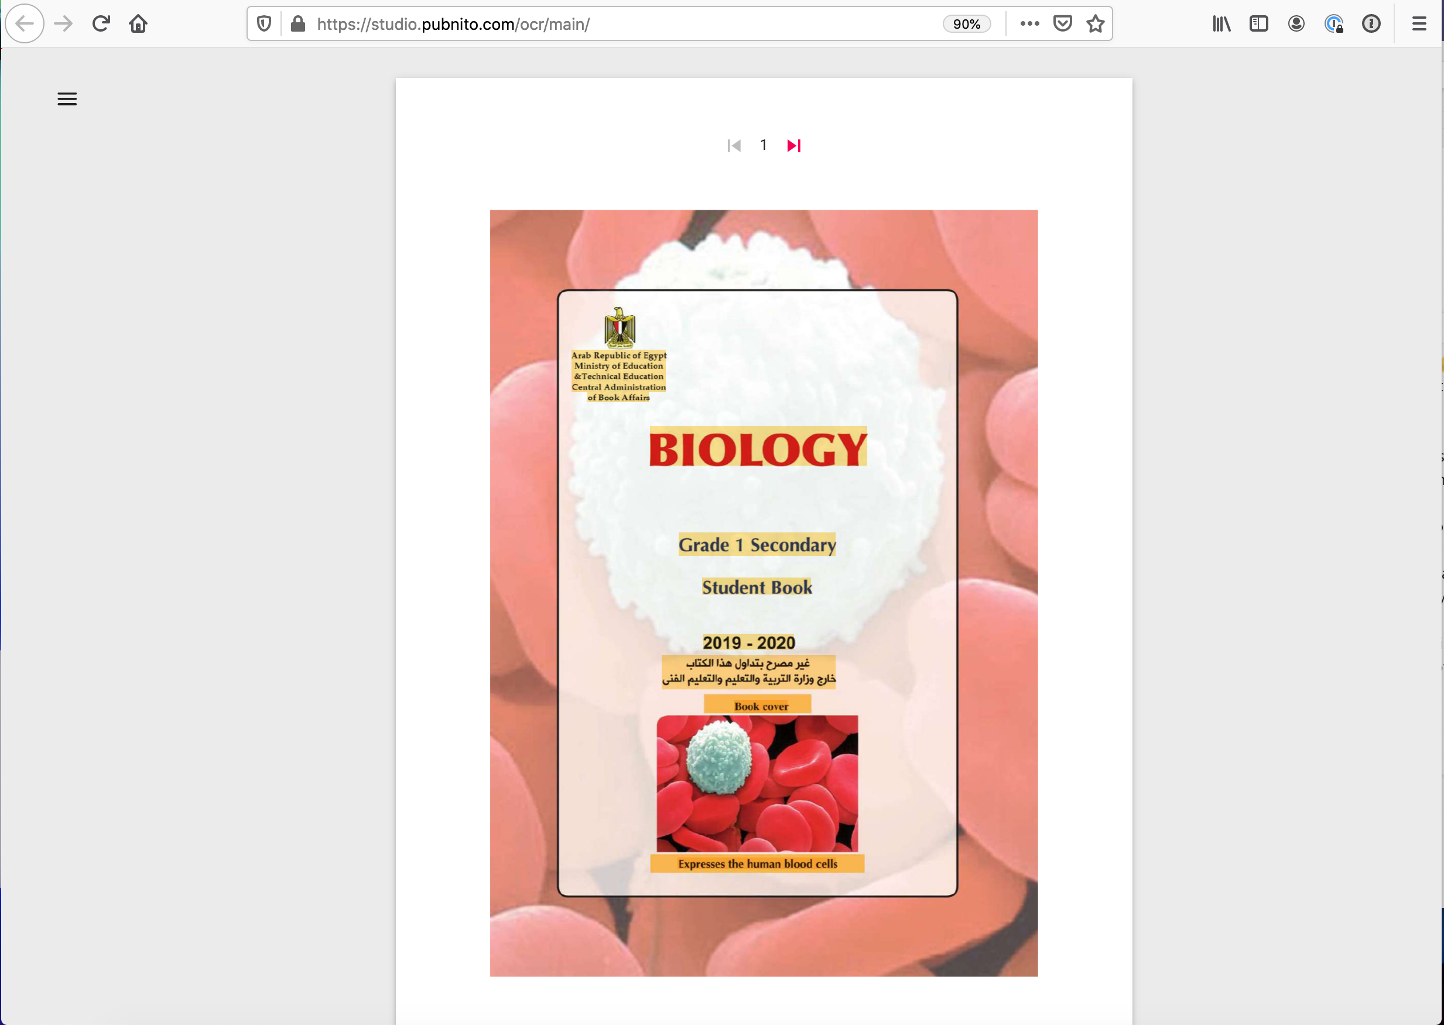Viewport: 1444px width, 1025px height.
Task: Select the of Book Affairs text line
Action: (x=619, y=397)
